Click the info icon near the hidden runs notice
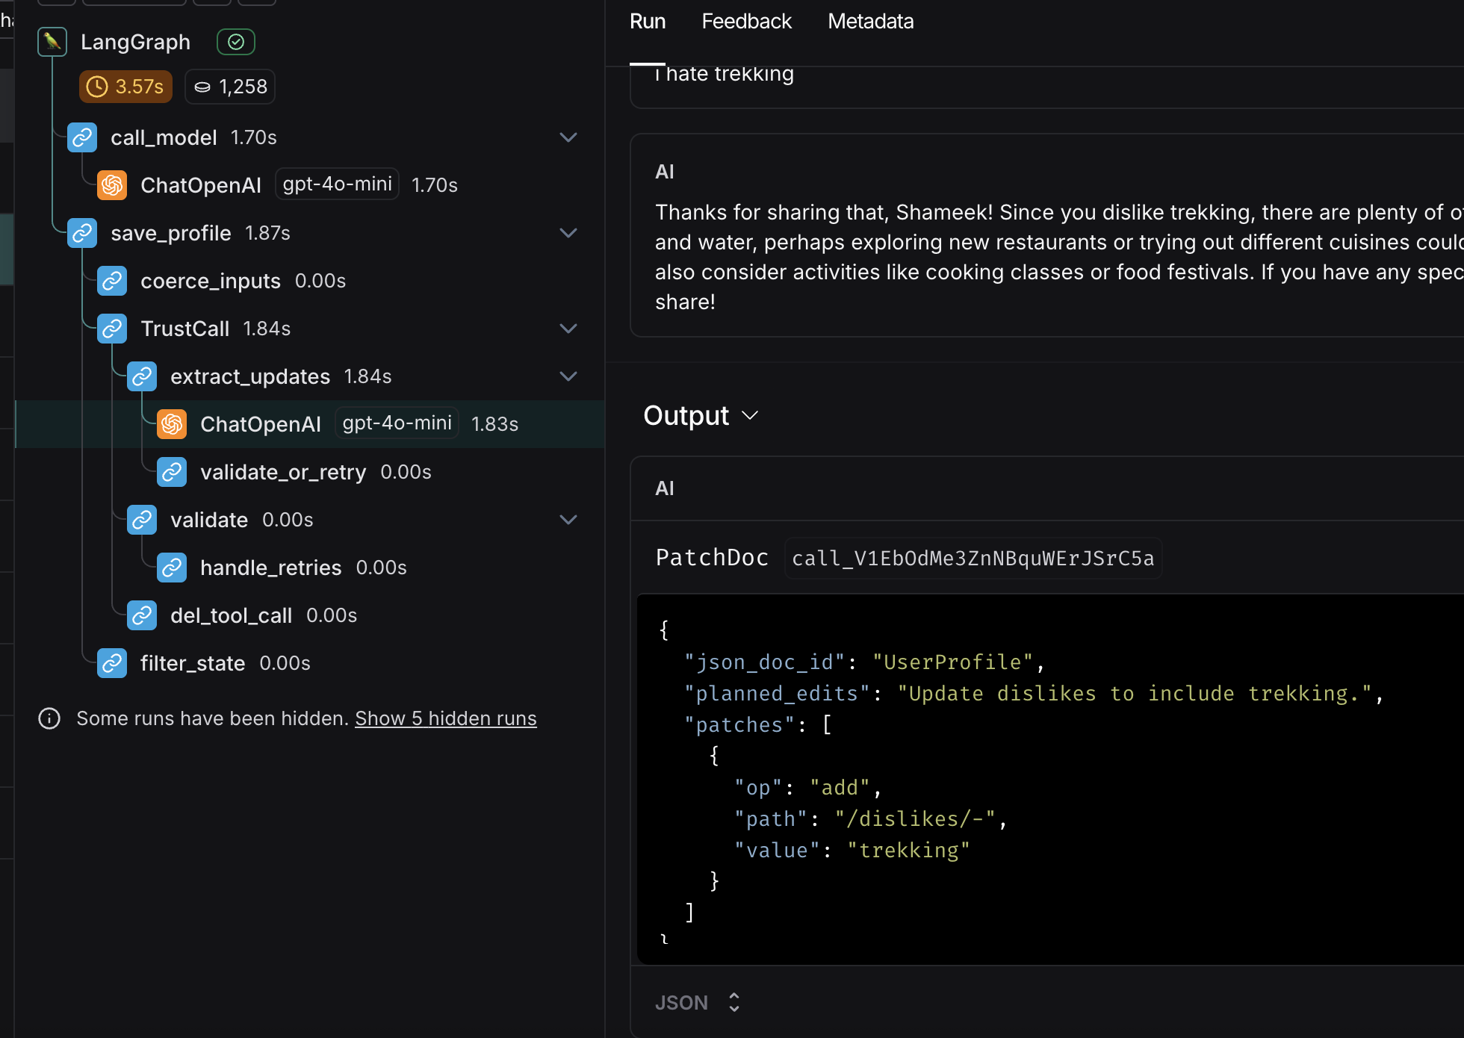Screen dimensions: 1464x1038 [x=49, y=718]
